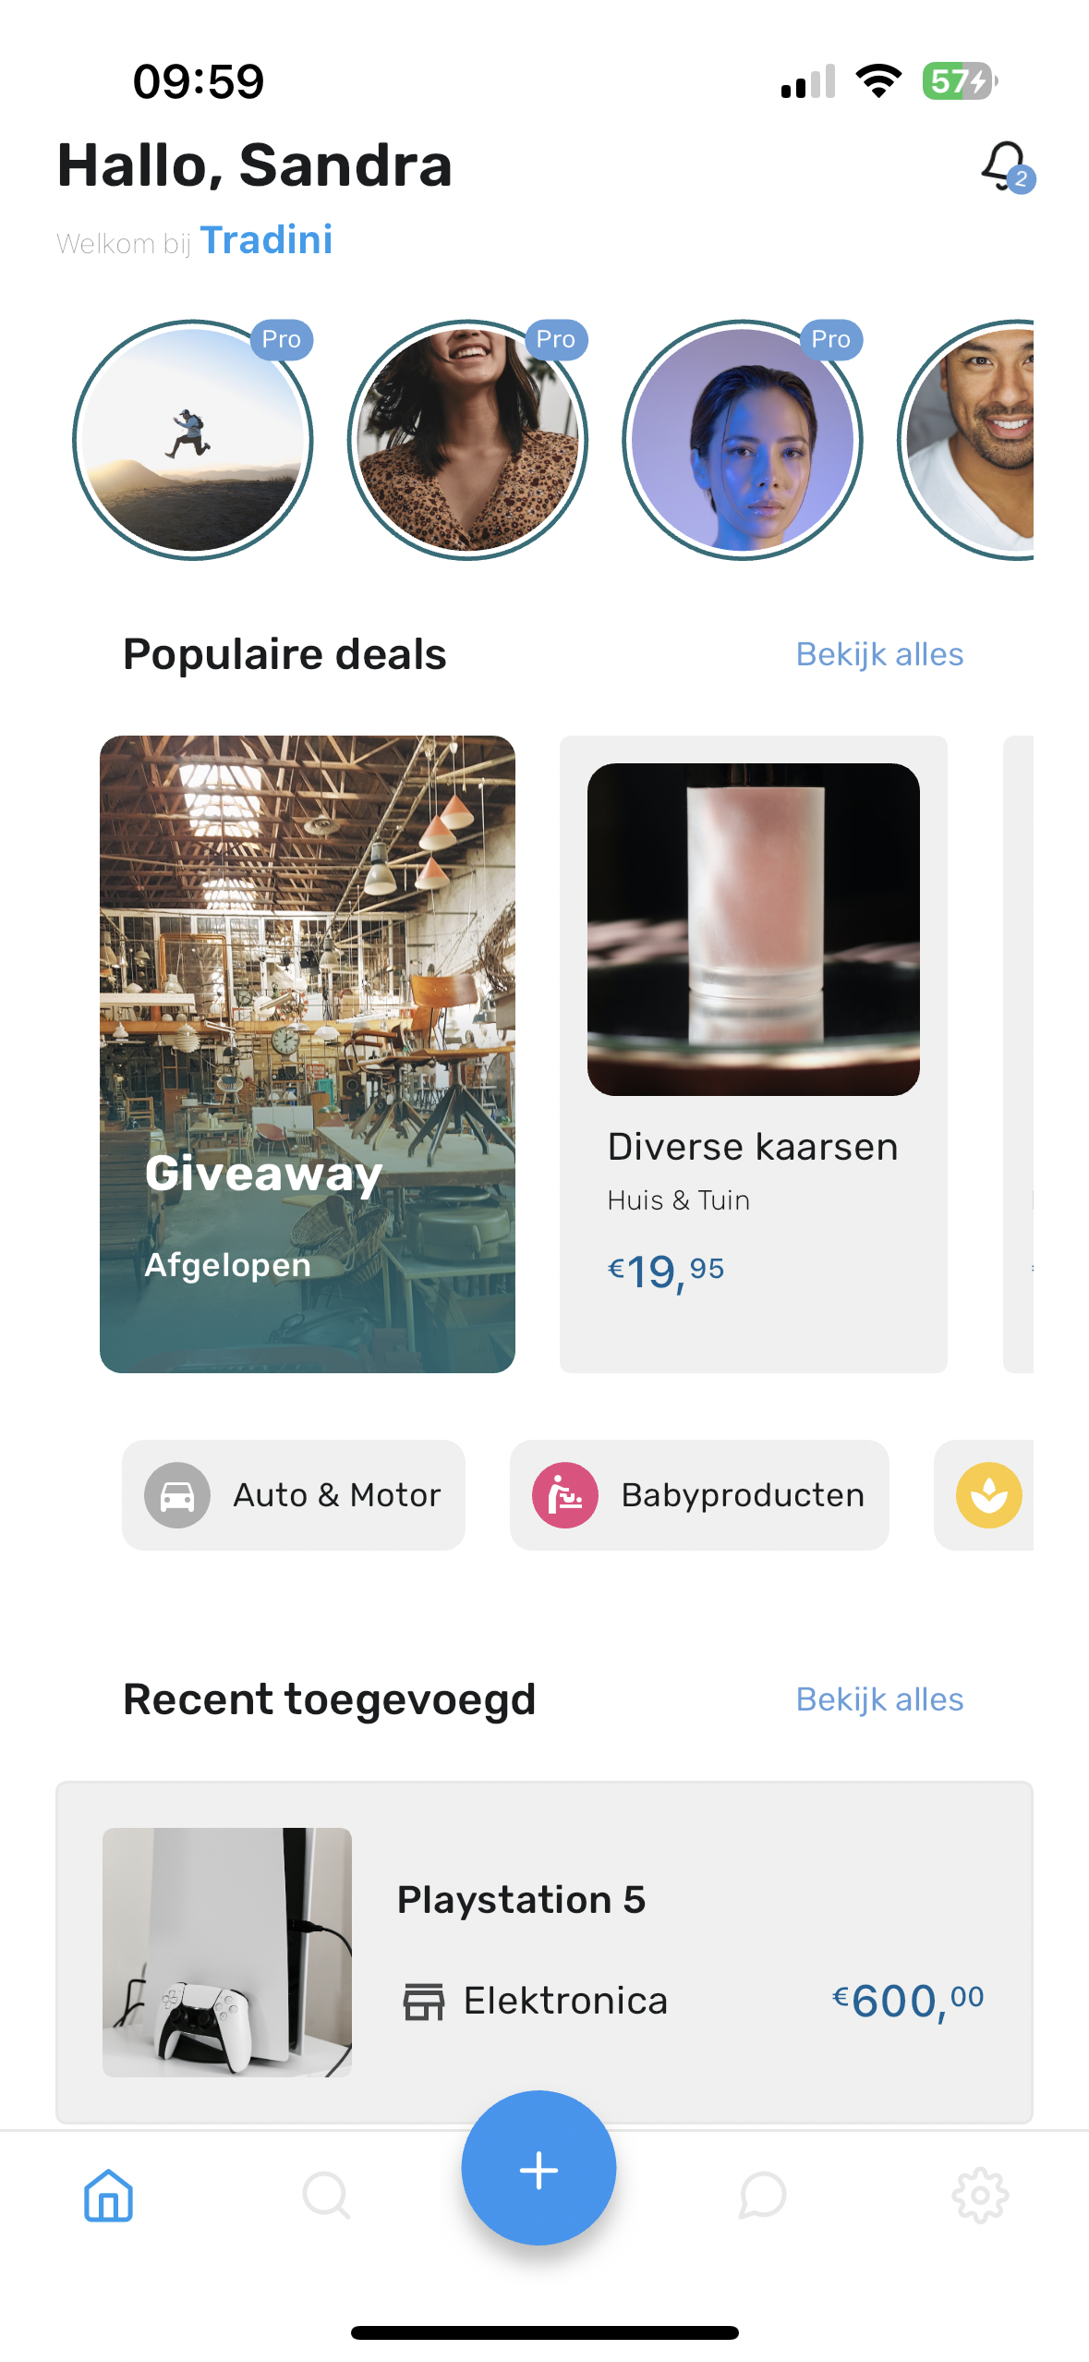Select the Babyproducten category
This screenshot has width=1089, height=2362.
click(x=699, y=1494)
